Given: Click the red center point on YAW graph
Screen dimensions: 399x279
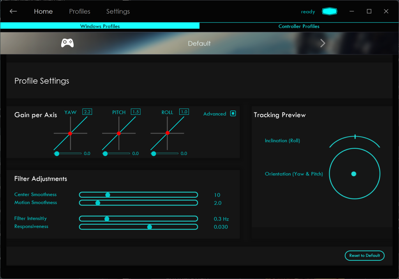Looking at the screenshot, I should click(70, 133).
